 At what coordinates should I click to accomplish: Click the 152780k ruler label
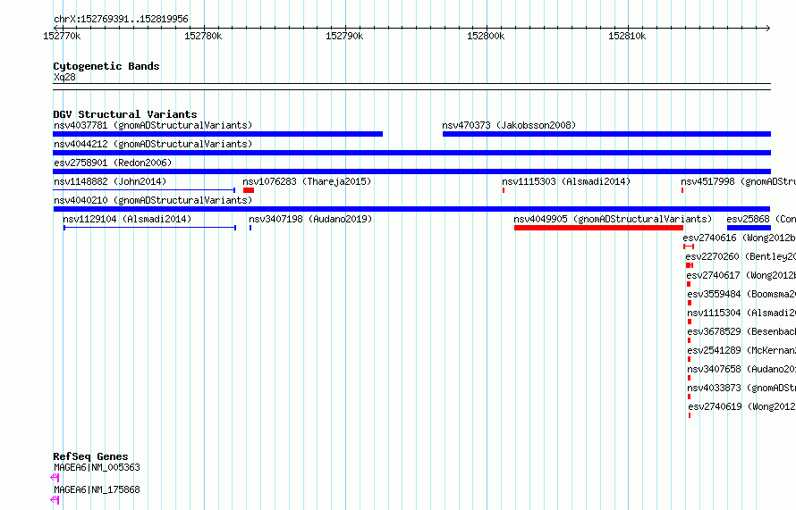click(203, 36)
